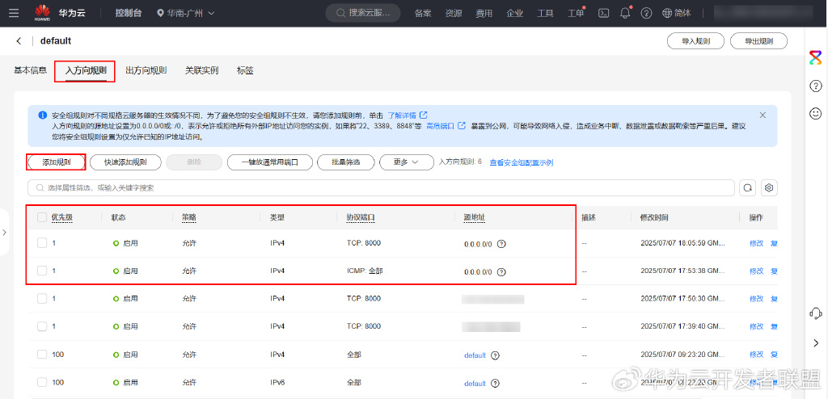Check the rule modified at 17:39:40
This screenshot has height=399, width=828.
click(42, 326)
